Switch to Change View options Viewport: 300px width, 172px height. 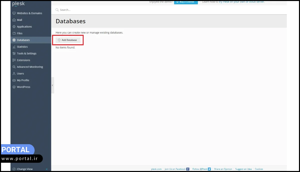tap(24, 169)
